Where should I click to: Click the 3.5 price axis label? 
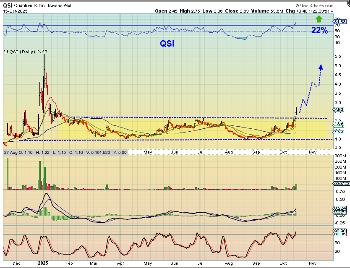point(338,93)
